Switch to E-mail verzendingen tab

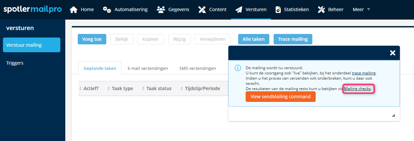(148, 68)
